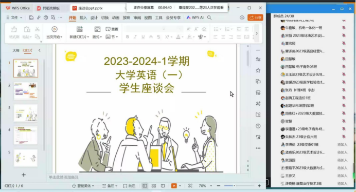The height and width of the screenshot is (192, 356).
Task: Click the zoom slider in status bar
Action: coord(239,186)
